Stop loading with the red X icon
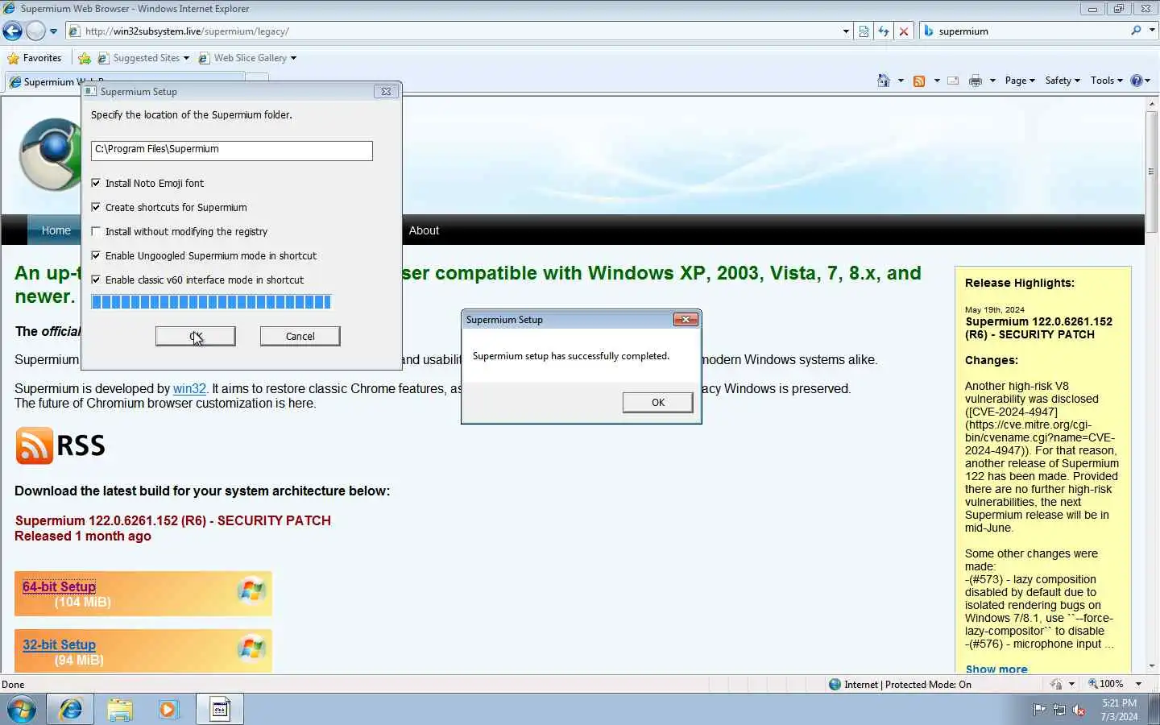This screenshot has width=1160, height=725. (x=904, y=31)
